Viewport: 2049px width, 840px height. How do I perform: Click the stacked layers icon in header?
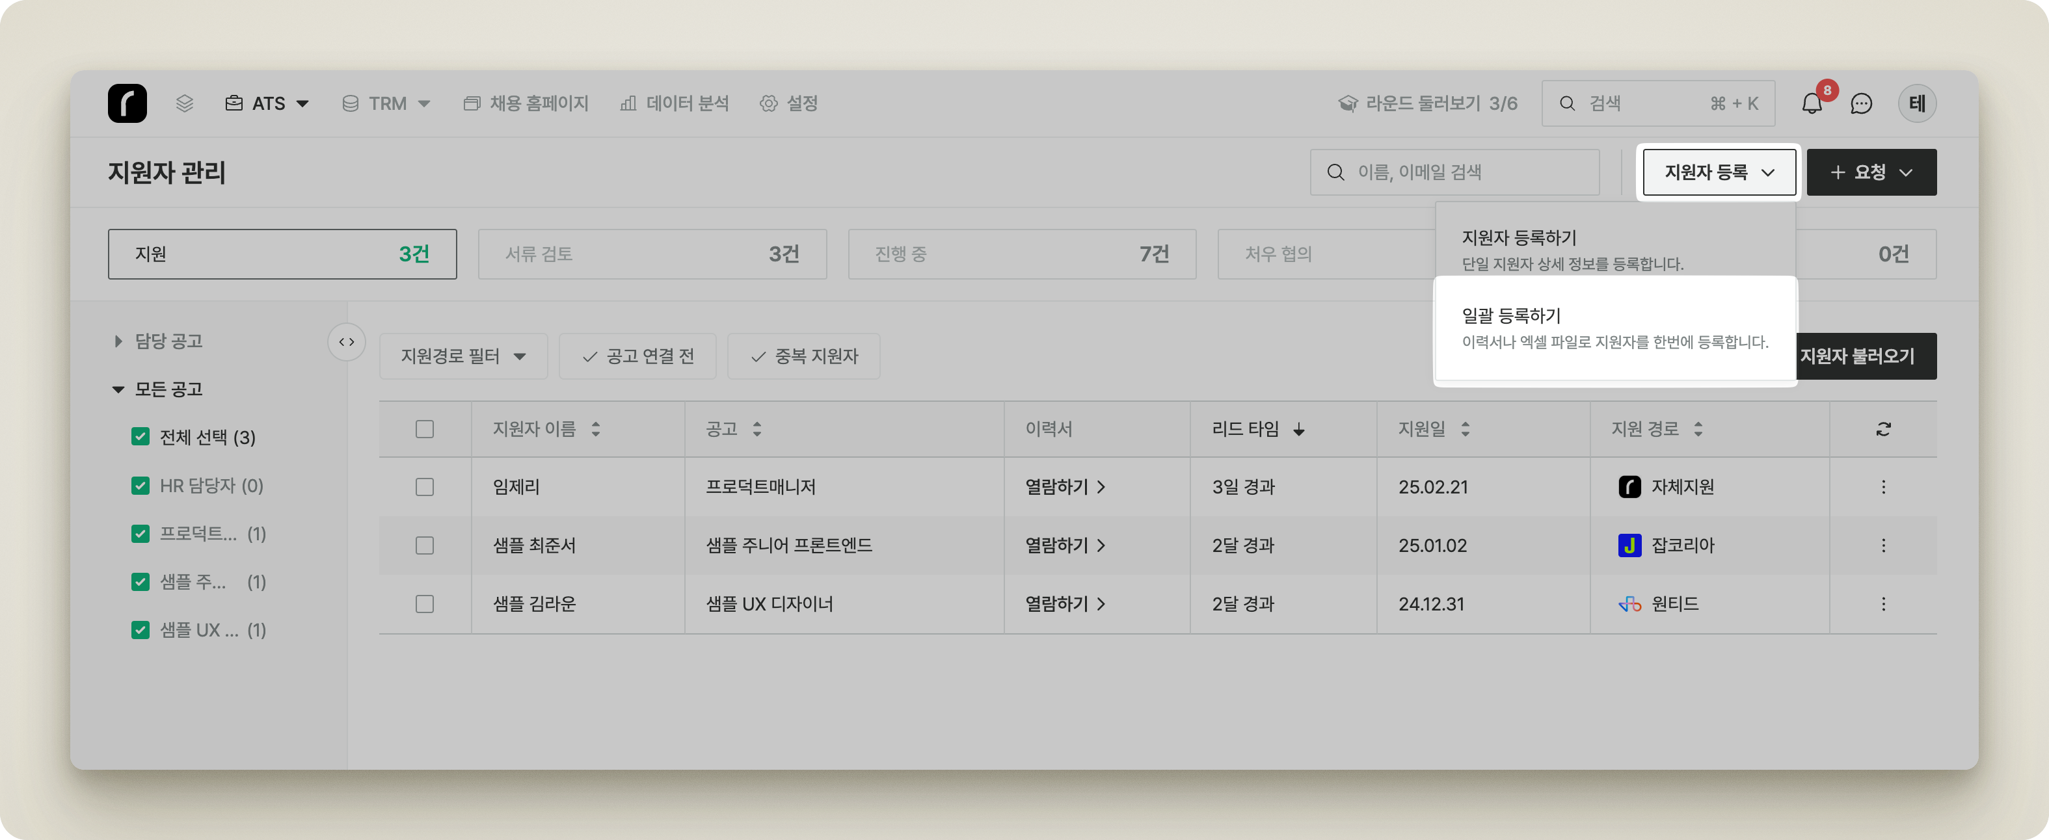click(x=185, y=103)
